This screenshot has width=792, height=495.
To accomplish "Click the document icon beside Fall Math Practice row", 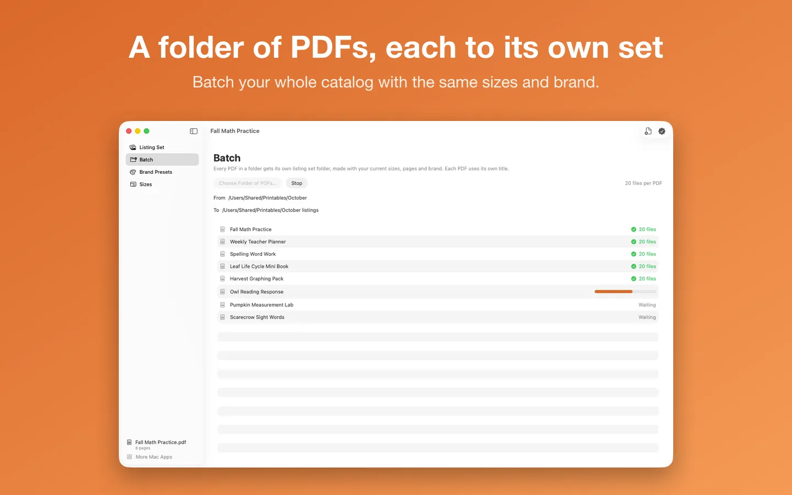I will point(222,229).
